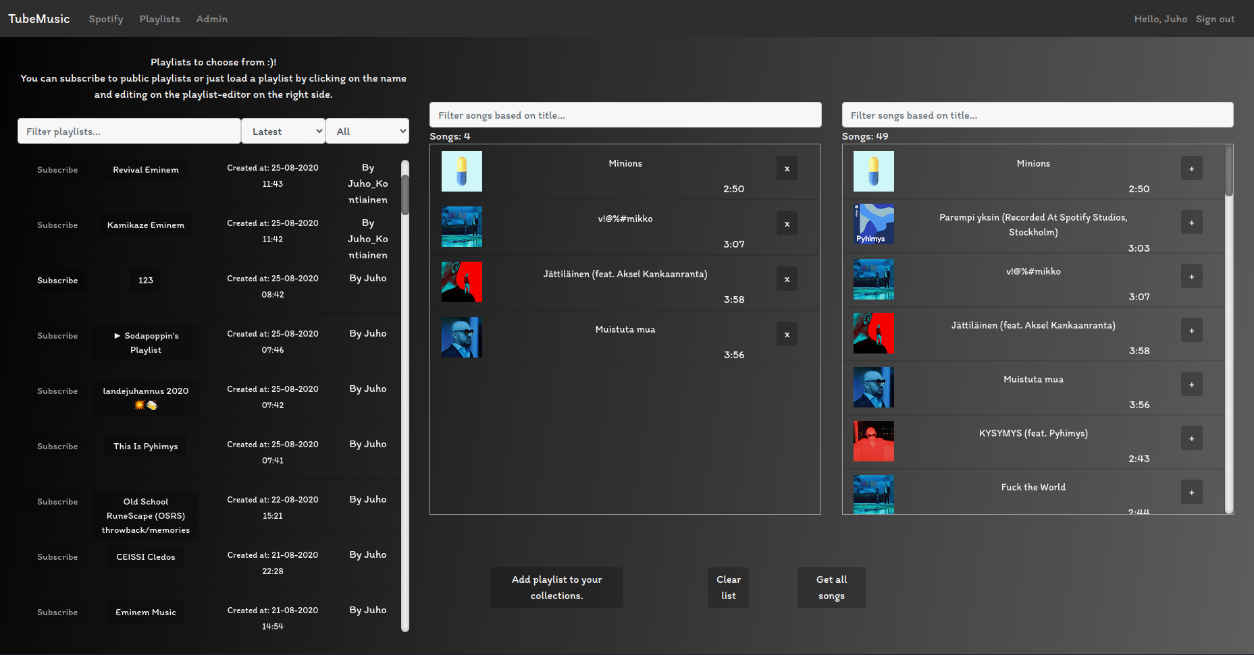
Task: Subscribe to CEISSI Cledos playlist
Action: (x=57, y=557)
